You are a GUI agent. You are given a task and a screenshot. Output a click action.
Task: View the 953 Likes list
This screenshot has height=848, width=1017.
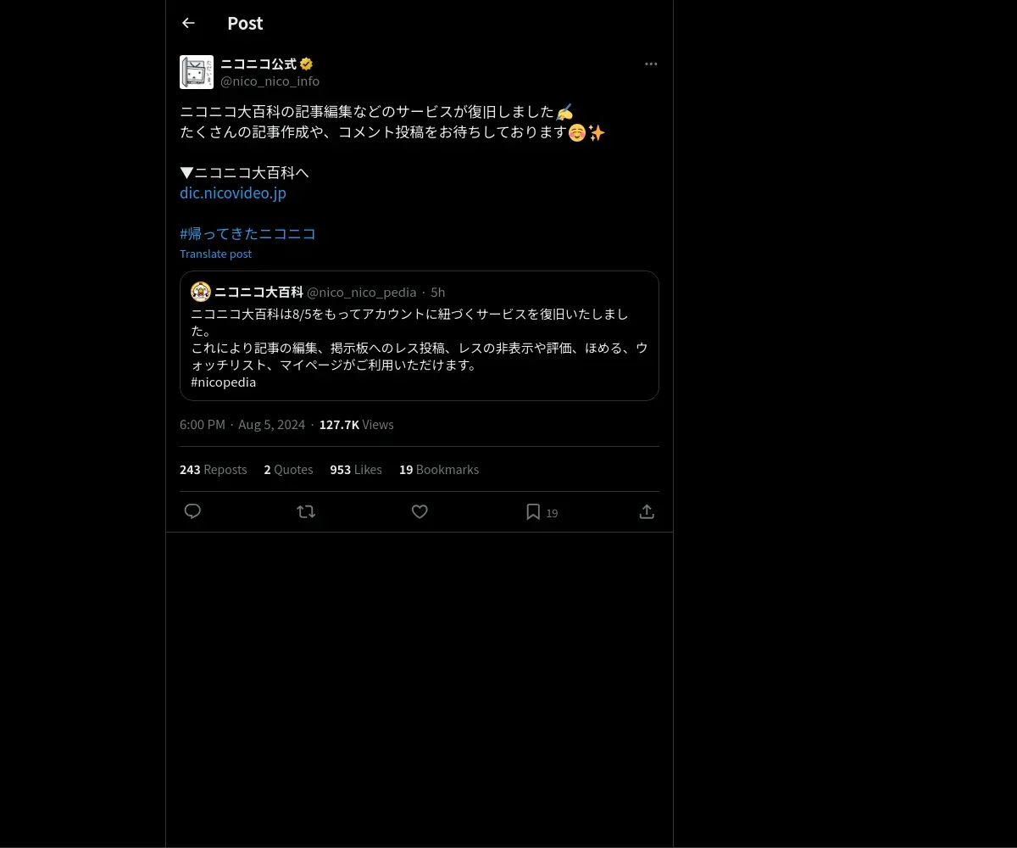(x=356, y=469)
